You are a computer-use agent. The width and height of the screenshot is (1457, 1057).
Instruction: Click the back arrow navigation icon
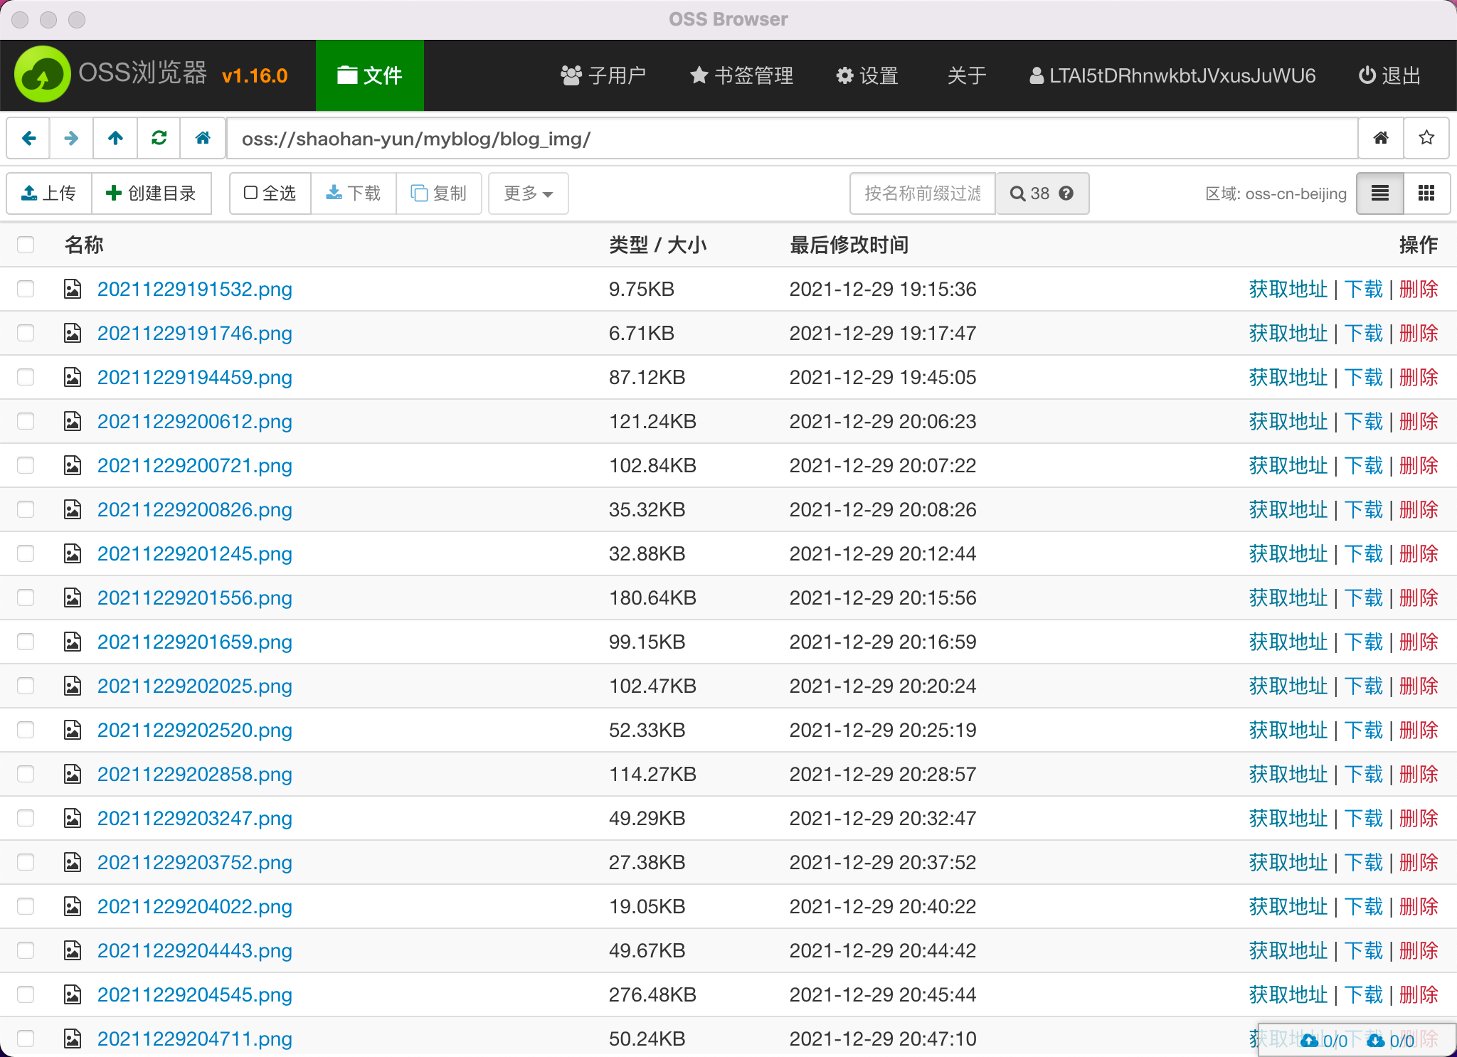tap(28, 138)
